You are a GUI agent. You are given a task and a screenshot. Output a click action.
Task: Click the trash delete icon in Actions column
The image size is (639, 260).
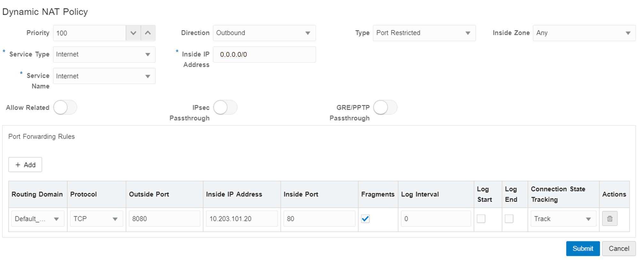click(610, 219)
